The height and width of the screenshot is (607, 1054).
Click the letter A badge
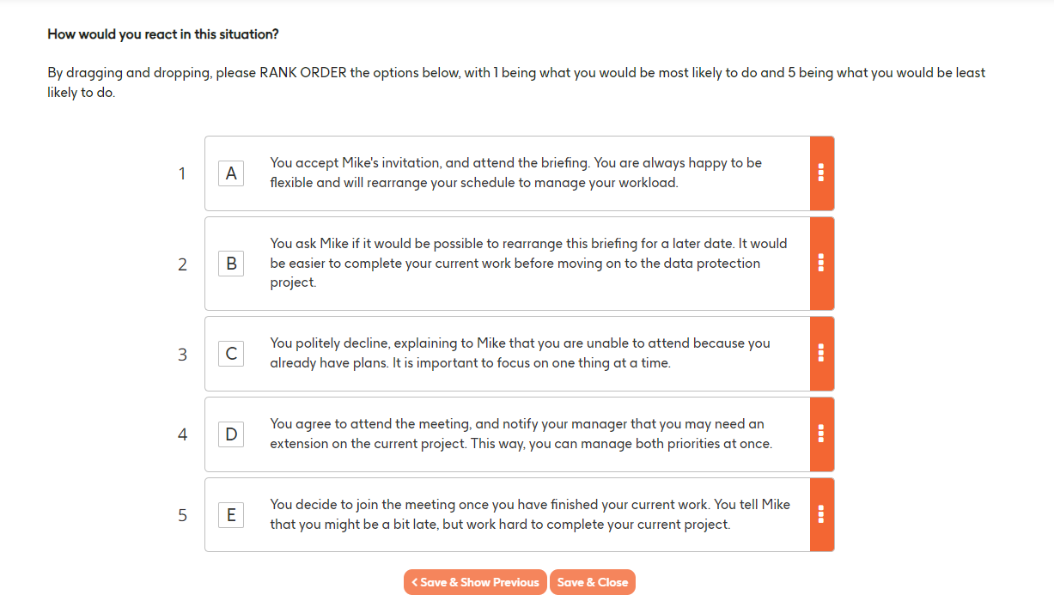[x=231, y=173]
